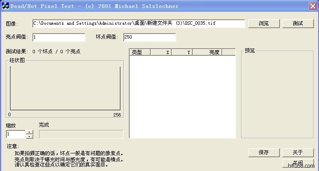This screenshot has height=171, width=319.
Task: Click the image file path field
Action: click(x=138, y=23)
